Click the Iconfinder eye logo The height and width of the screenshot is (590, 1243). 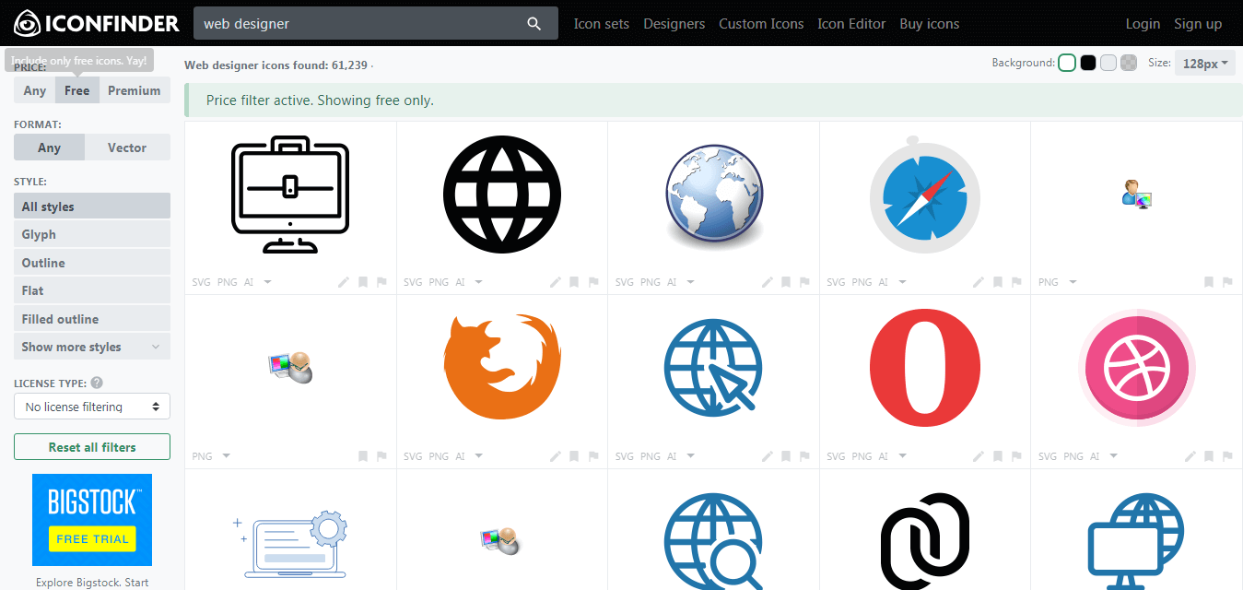coord(27,23)
